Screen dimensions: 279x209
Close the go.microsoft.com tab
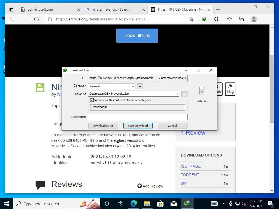(78, 10)
